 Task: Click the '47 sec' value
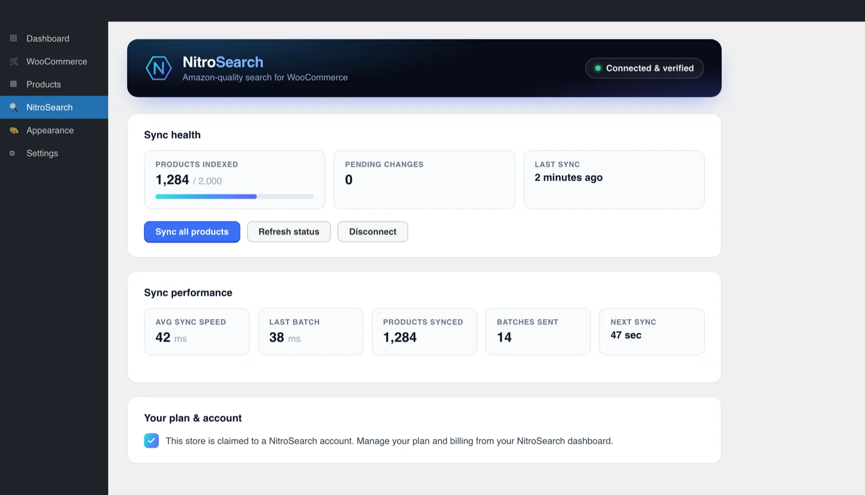pyautogui.click(x=626, y=335)
